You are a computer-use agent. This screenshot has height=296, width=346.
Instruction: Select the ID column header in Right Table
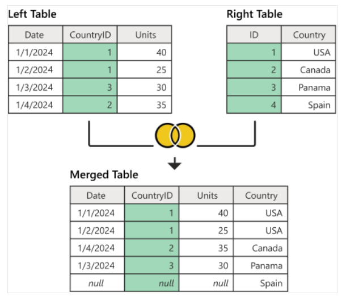(x=254, y=35)
